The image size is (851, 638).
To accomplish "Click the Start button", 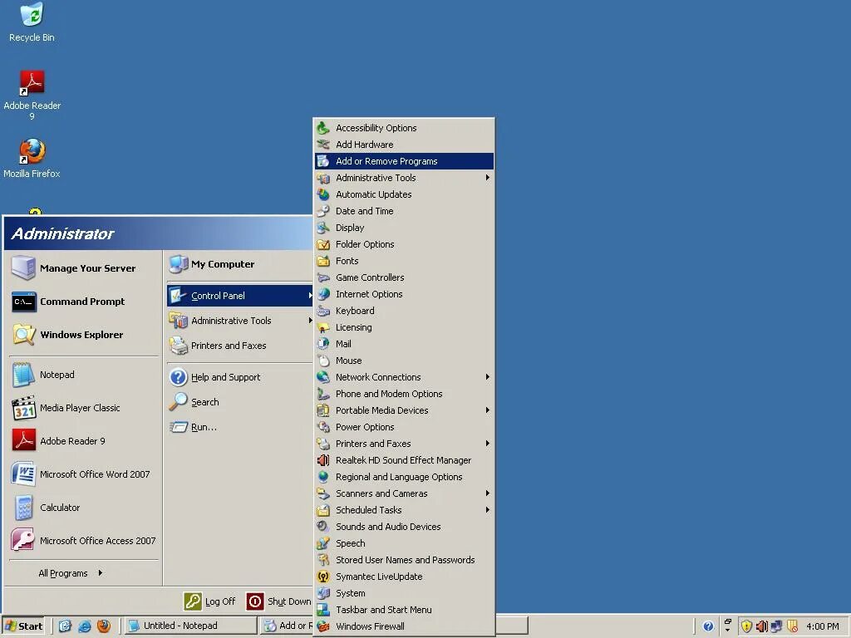I will point(24,626).
